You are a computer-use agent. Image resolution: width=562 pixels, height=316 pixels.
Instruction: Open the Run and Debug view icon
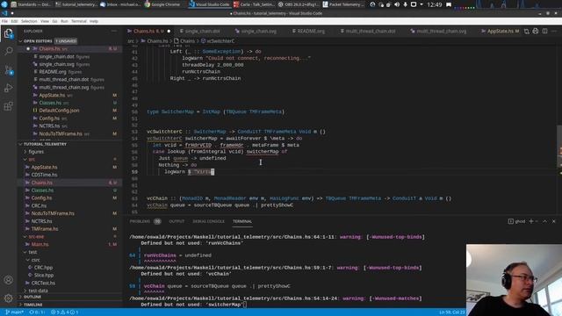(8, 88)
